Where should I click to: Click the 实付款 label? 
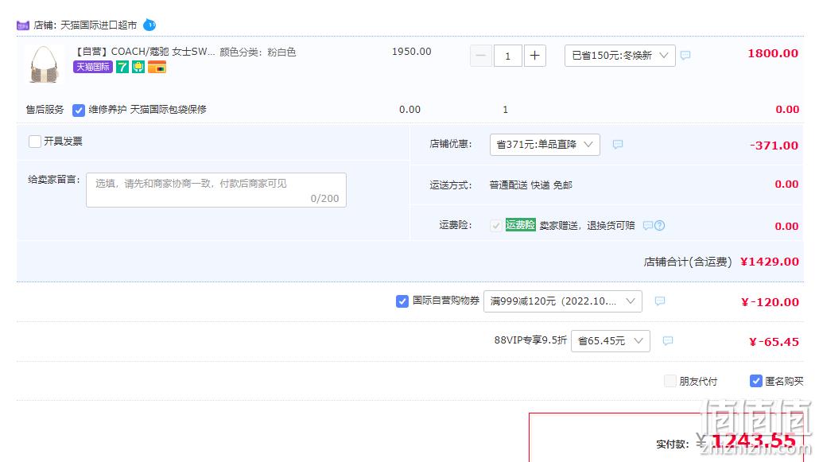pos(673,445)
